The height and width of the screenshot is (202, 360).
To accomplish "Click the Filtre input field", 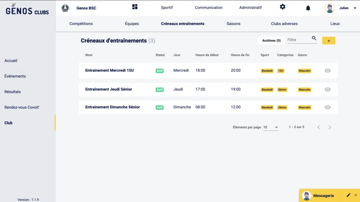I will point(298,40).
